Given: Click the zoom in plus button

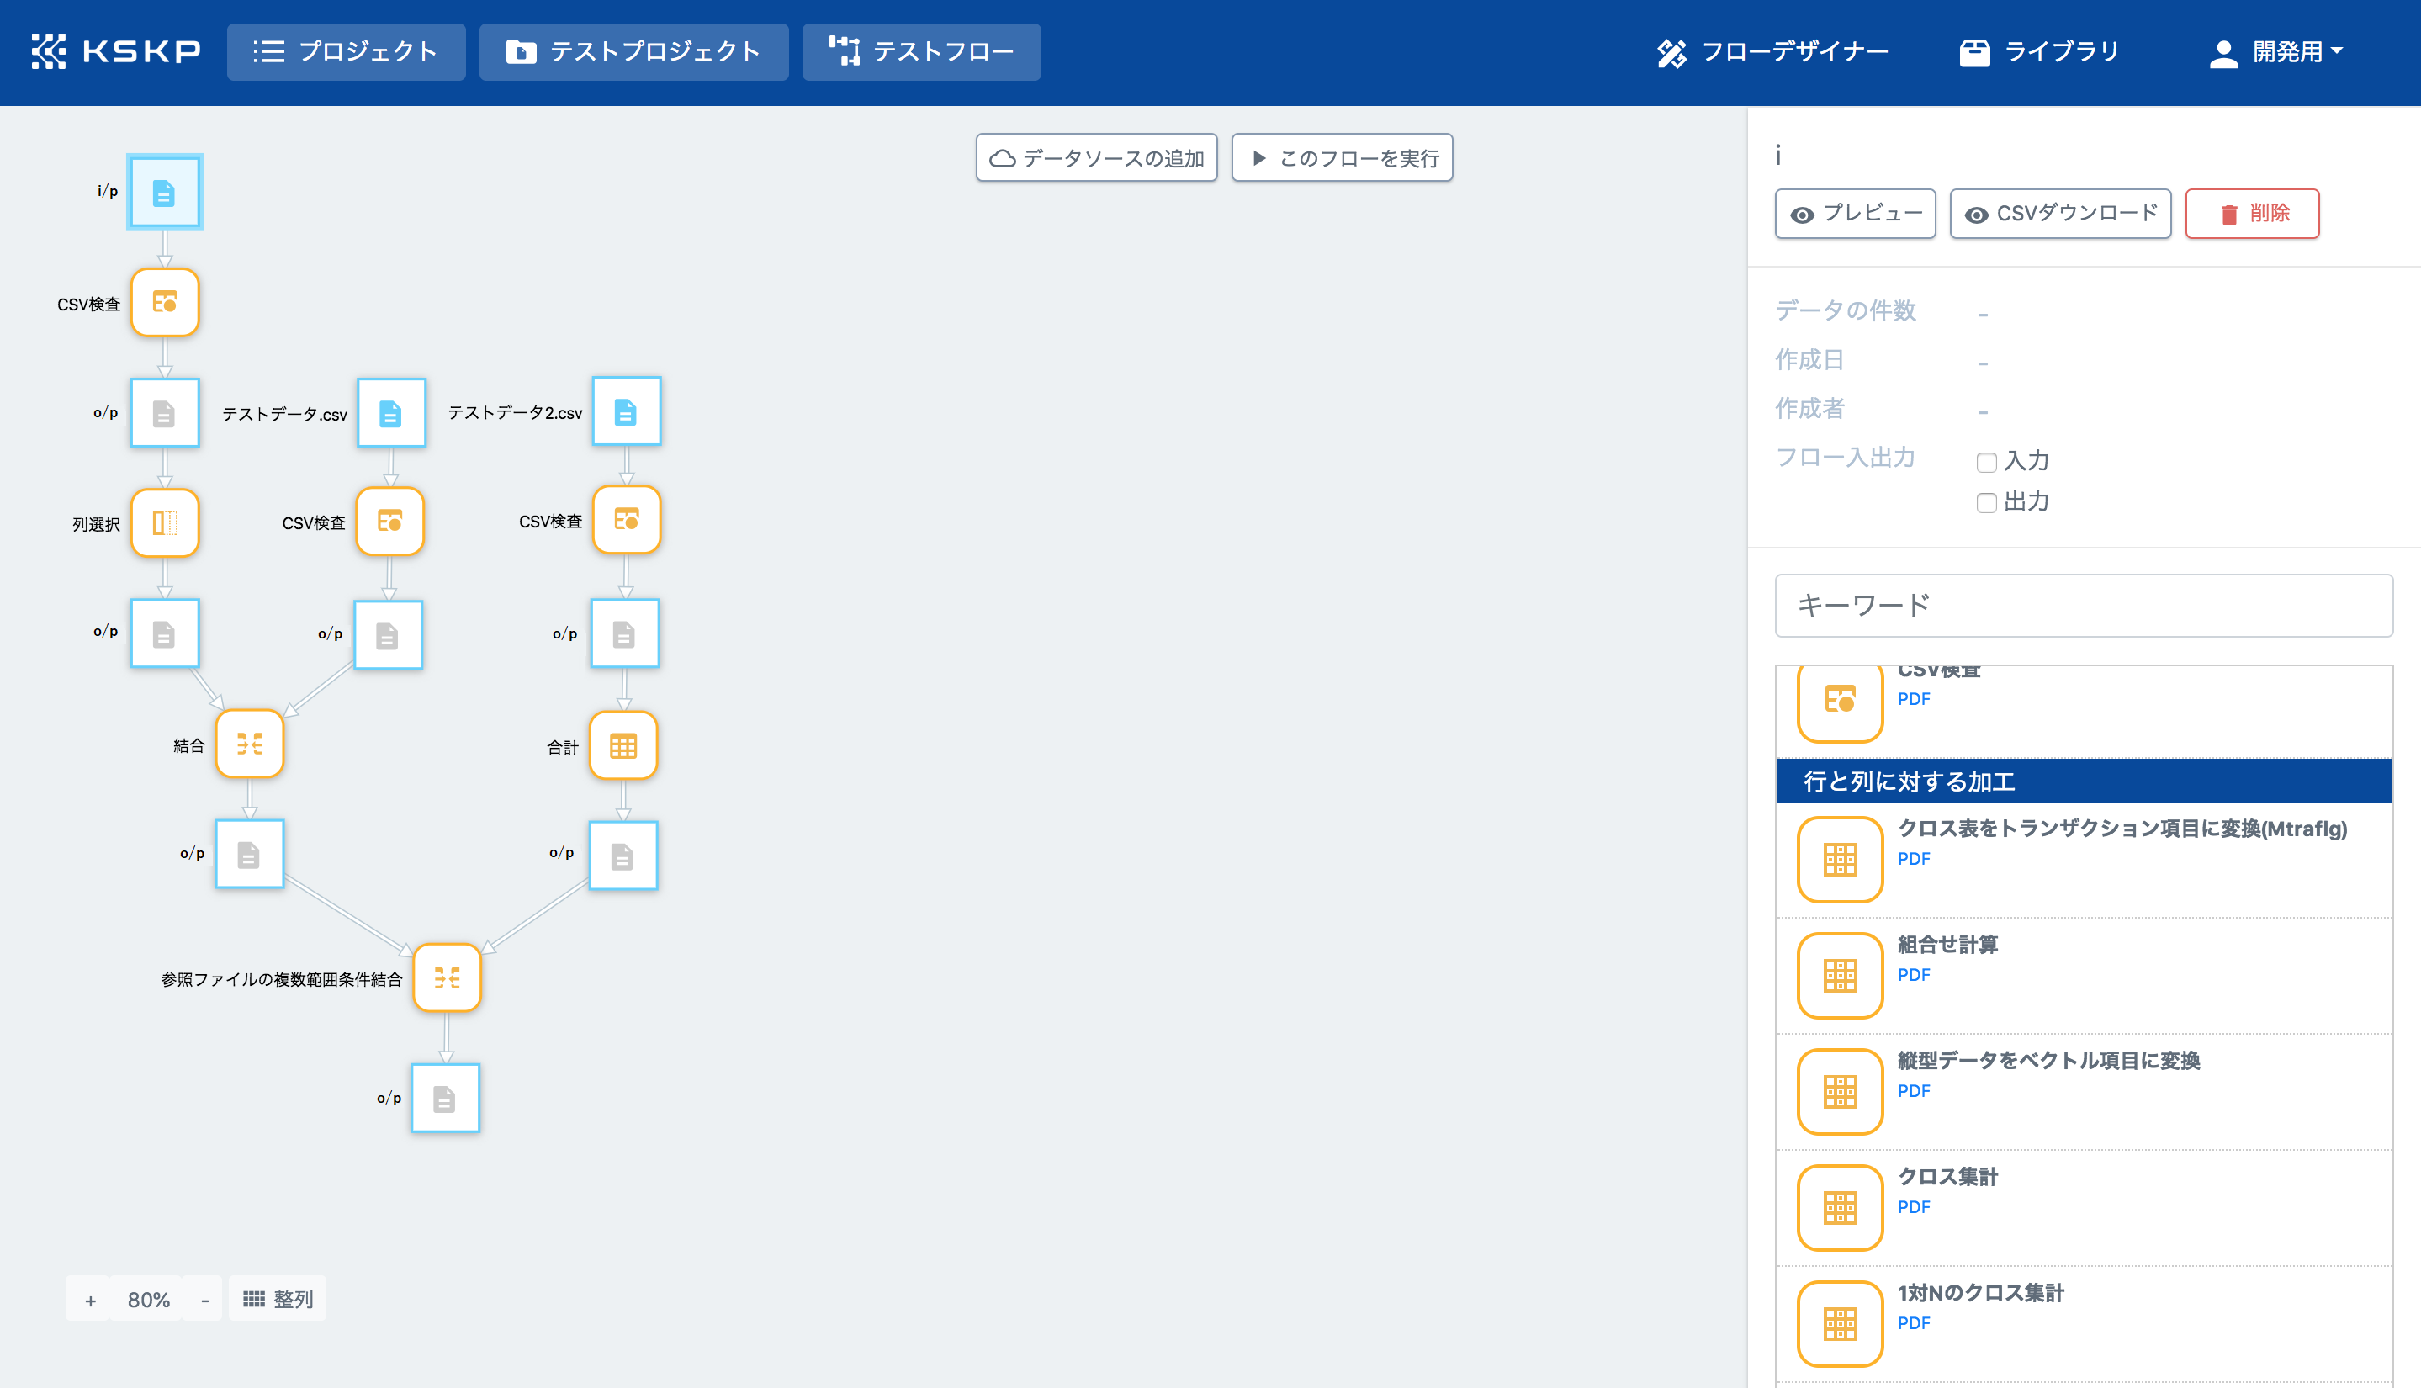Looking at the screenshot, I should pyautogui.click(x=91, y=1300).
